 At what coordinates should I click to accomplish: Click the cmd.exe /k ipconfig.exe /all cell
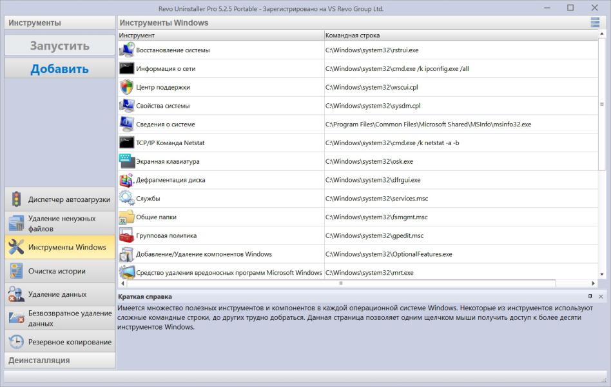coord(461,68)
